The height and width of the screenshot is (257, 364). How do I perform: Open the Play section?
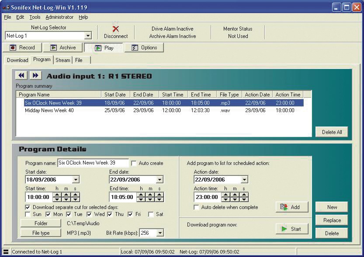pyautogui.click(x=104, y=48)
